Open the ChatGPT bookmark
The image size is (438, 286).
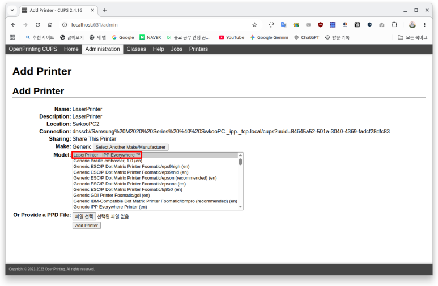click(307, 37)
